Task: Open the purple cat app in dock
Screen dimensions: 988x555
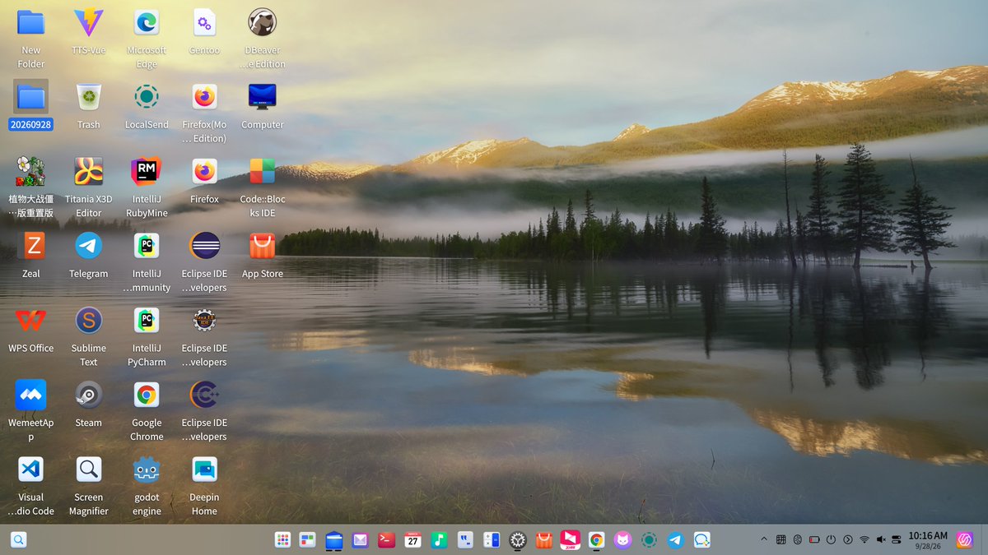Action: (623, 539)
